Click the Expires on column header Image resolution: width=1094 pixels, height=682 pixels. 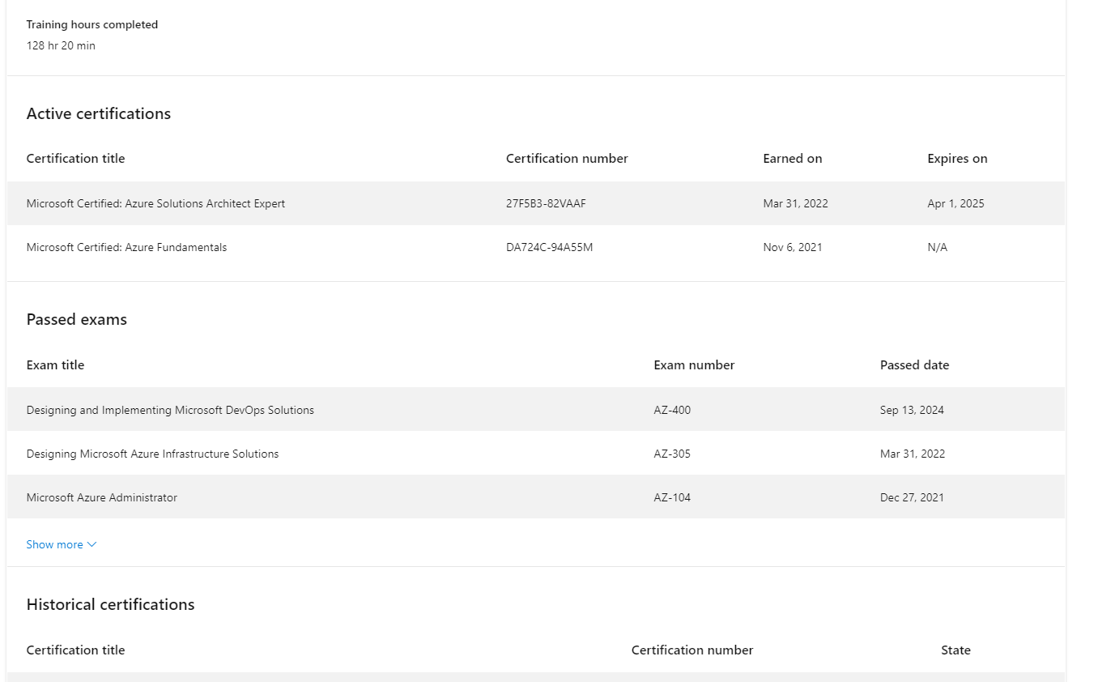point(957,158)
